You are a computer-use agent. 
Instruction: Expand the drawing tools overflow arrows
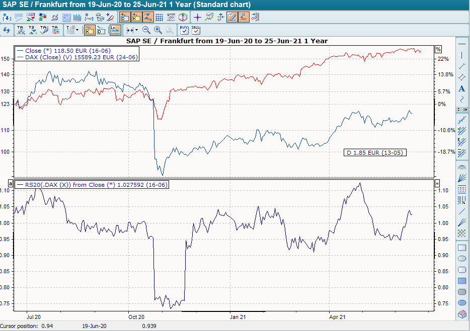click(x=462, y=109)
